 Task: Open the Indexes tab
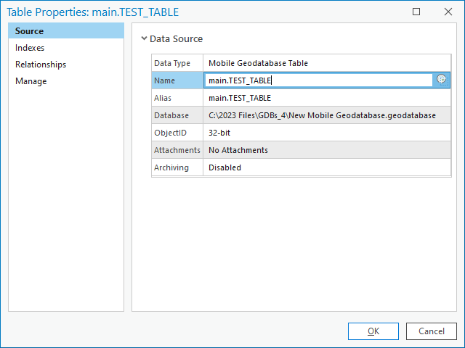[x=30, y=48]
